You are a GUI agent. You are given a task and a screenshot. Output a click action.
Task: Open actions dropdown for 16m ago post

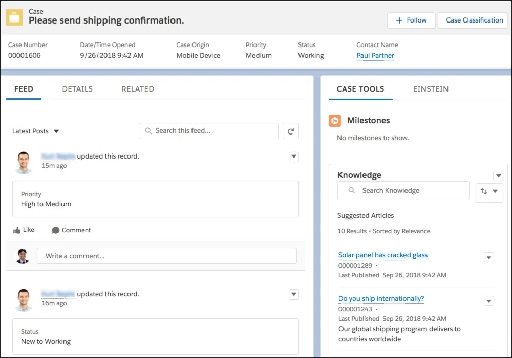[294, 295]
